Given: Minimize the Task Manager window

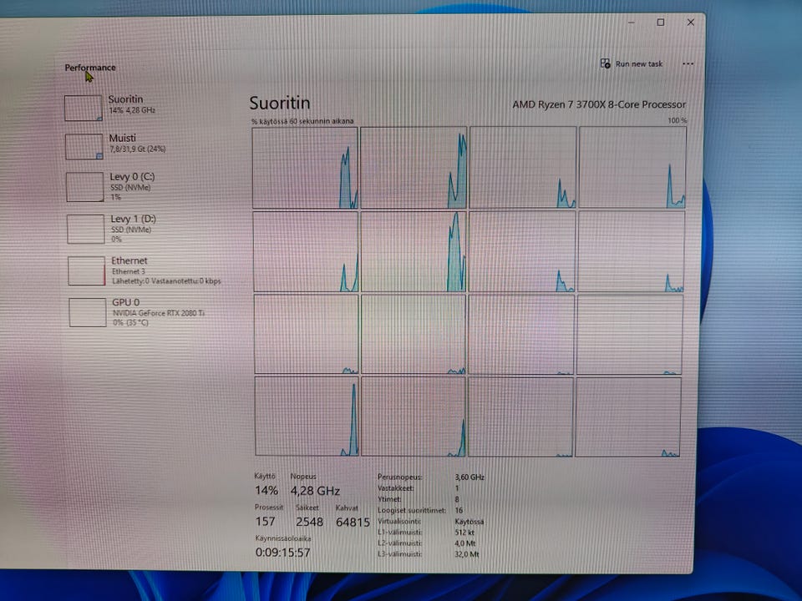Looking at the screenshot, I should point(632,23).
